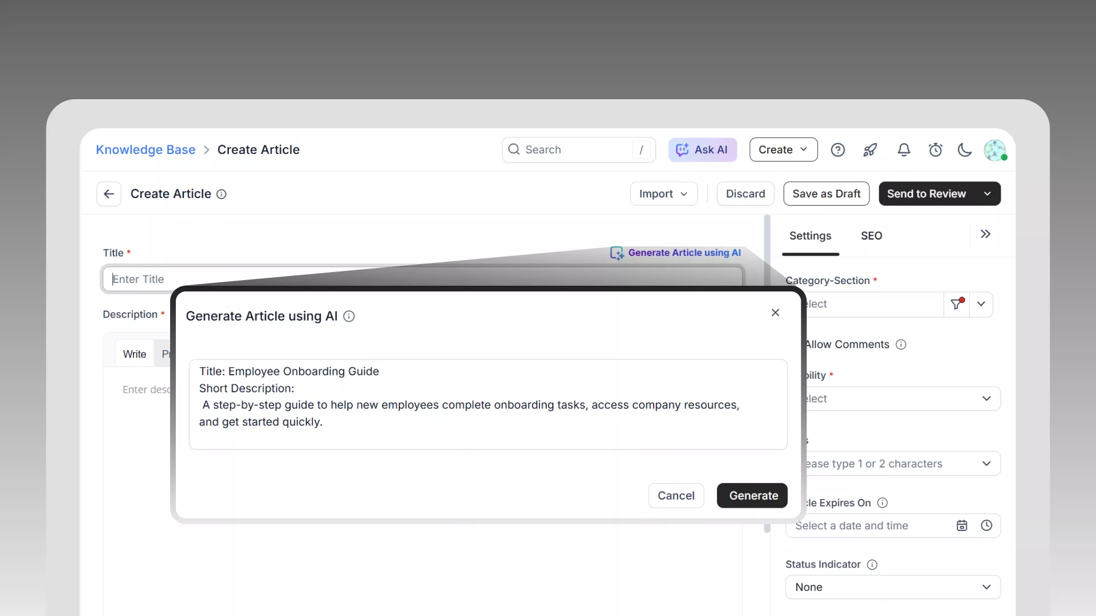Click the AI prompt text area
The width and height of the screenshot is (1096, 616).
coord(488,404)
